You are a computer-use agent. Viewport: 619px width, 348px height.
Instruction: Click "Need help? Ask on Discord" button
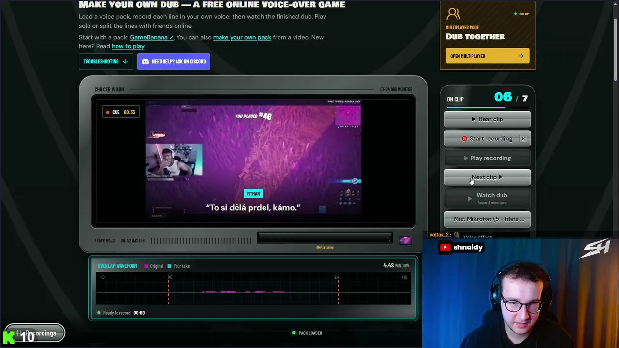coord(174,61)
